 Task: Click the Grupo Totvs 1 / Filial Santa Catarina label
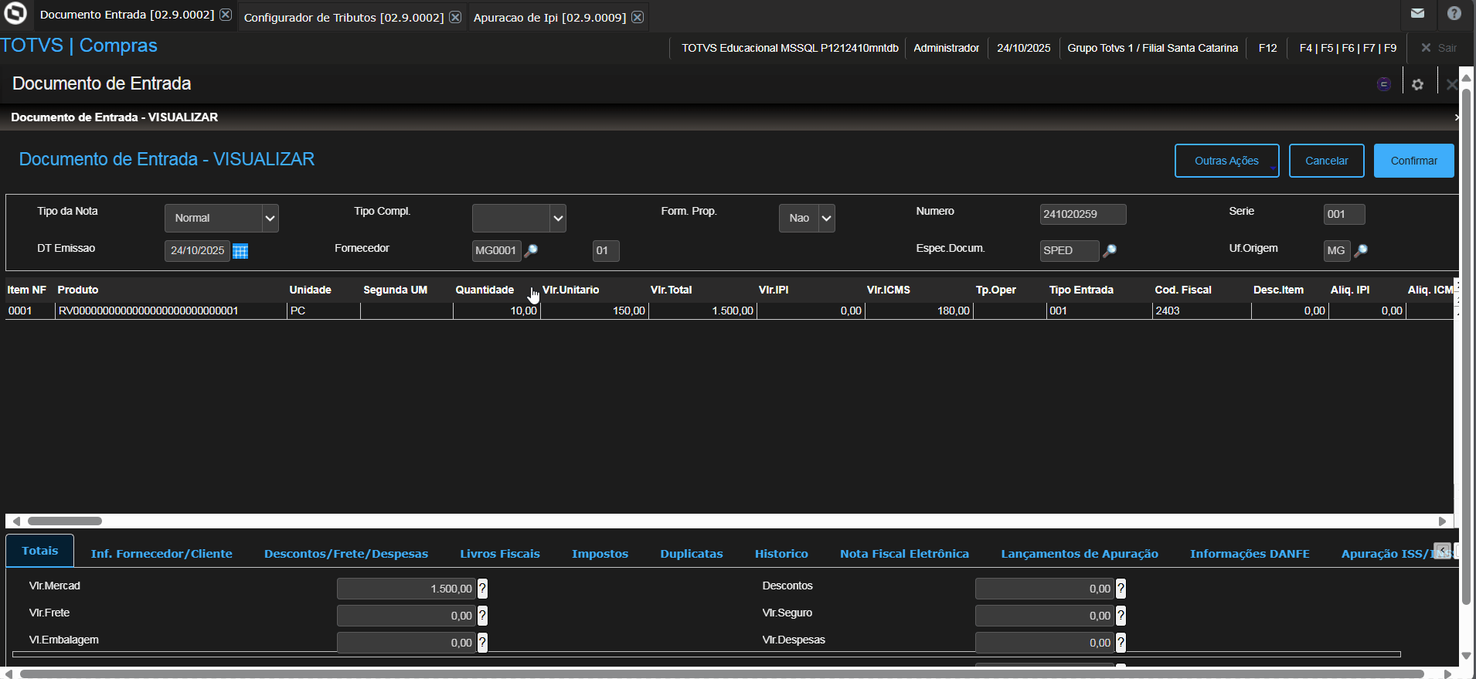point(1152,48)
